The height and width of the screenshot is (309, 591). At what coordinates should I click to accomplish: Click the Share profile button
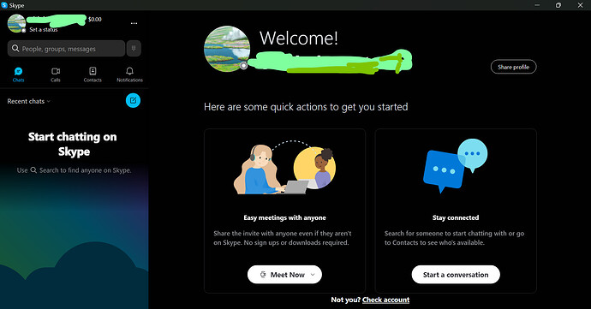click(513, 67)
